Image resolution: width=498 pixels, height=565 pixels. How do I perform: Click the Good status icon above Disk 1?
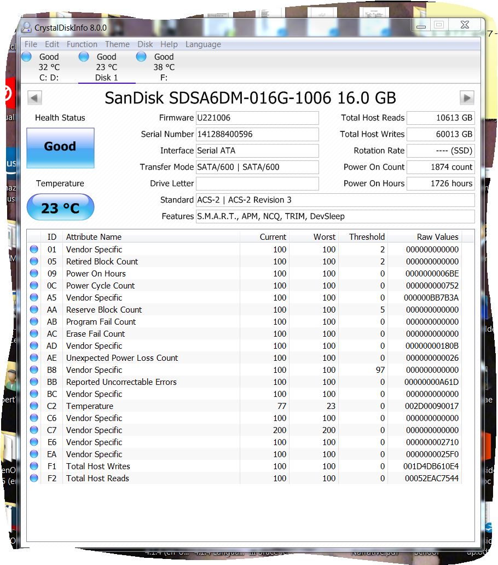[84, 56]
